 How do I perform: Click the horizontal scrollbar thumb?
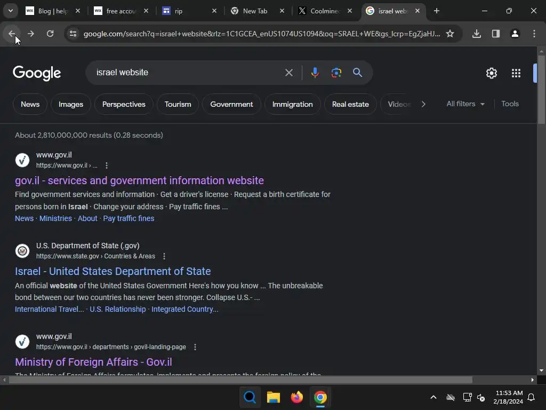240,380
